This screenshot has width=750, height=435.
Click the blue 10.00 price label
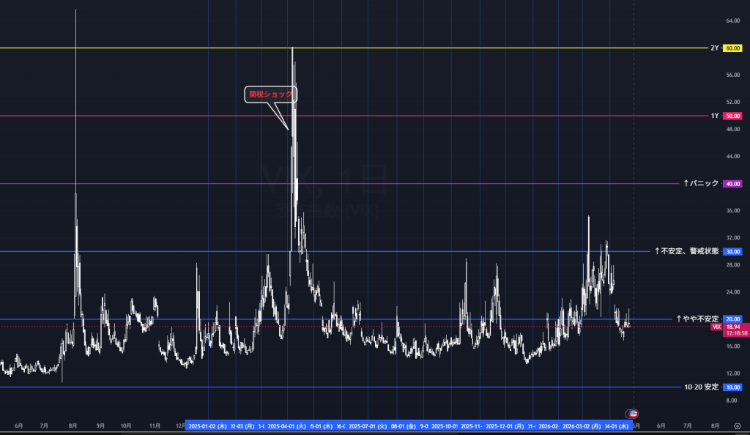pos(732,387)
